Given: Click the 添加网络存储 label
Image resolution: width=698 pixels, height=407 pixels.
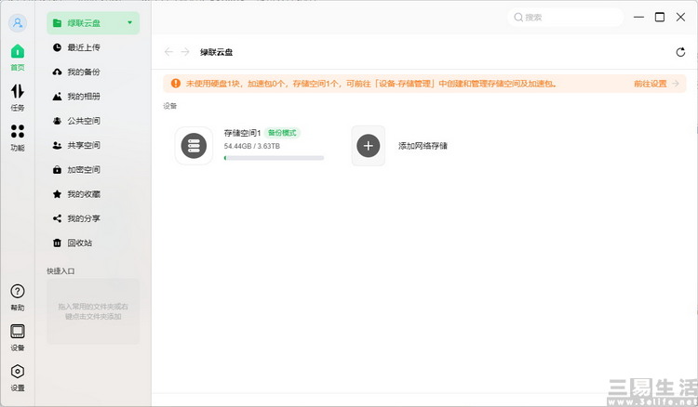Looking at the screenshot, I should click(423, 146).
